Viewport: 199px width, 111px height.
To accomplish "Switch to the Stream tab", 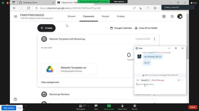I will click(x=72, y=16).
